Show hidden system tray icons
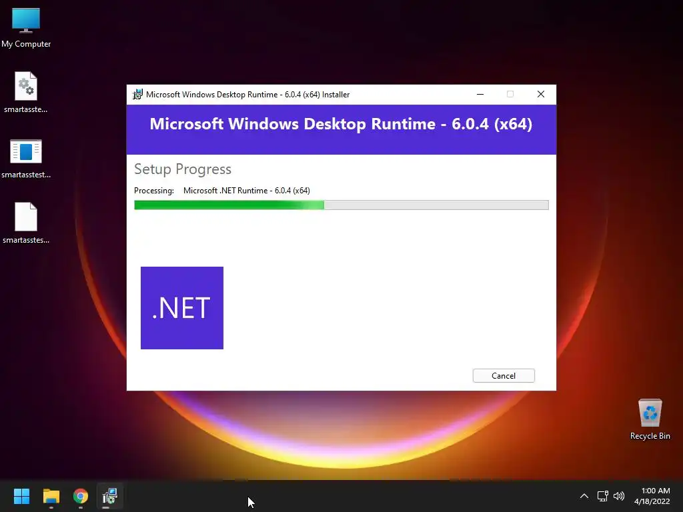The width and height of the screenshot is (683, 512). (x=584, y=496)
